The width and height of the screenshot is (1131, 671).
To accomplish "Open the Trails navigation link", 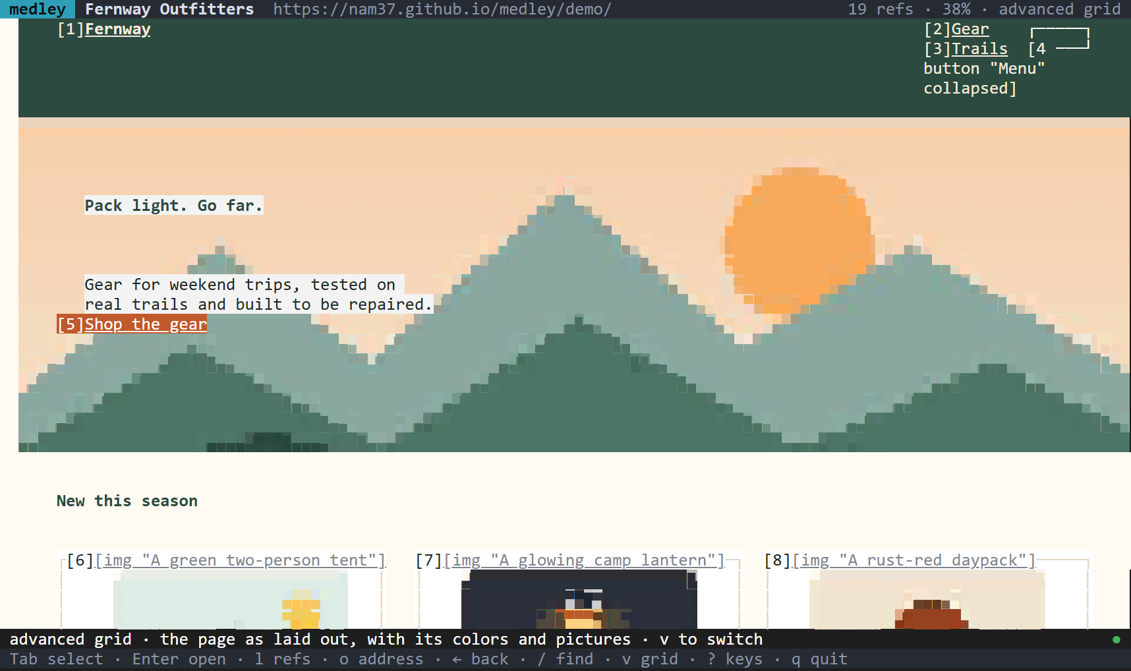I will click(x=966, y=49).
